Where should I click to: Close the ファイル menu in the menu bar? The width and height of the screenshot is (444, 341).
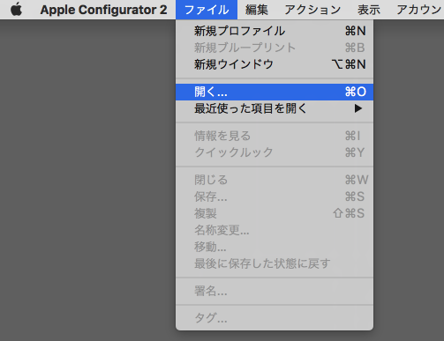click(x=207, y=10)
